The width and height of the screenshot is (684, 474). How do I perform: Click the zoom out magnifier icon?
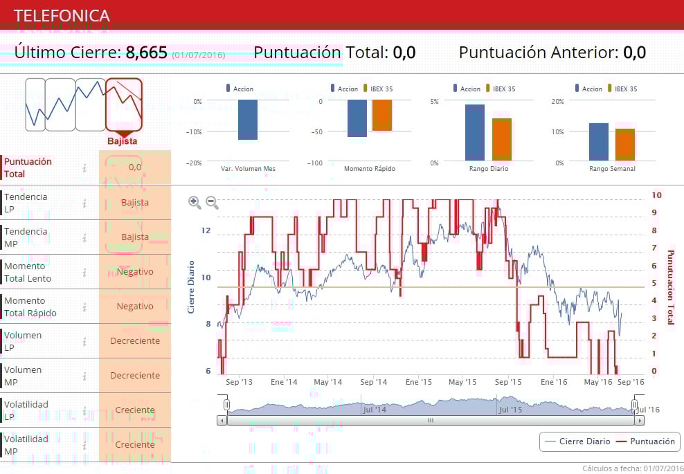(x=212, y=202)
